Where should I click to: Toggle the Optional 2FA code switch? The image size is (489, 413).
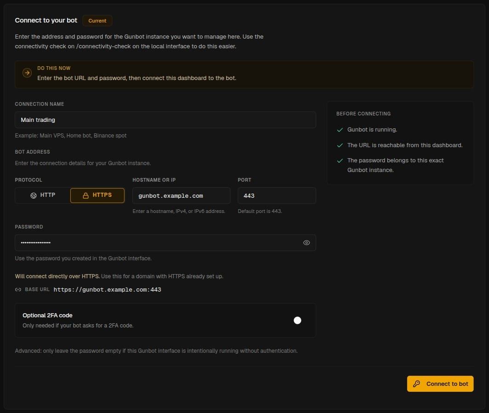coord(297,320)
